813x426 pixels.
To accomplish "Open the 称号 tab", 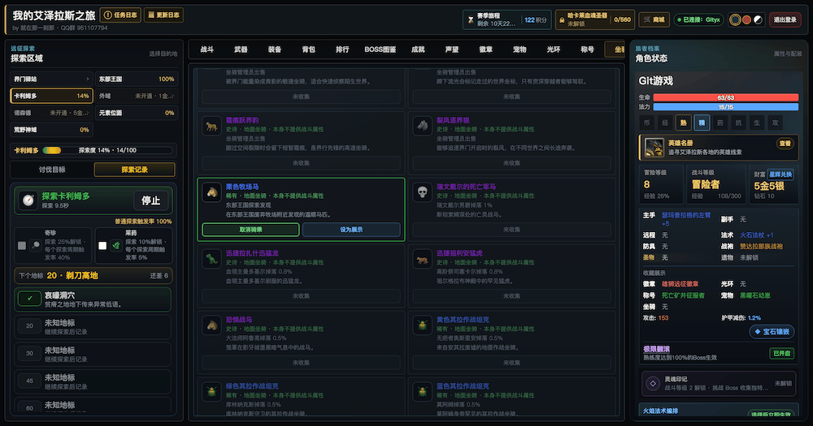I will tap(588, 49).
